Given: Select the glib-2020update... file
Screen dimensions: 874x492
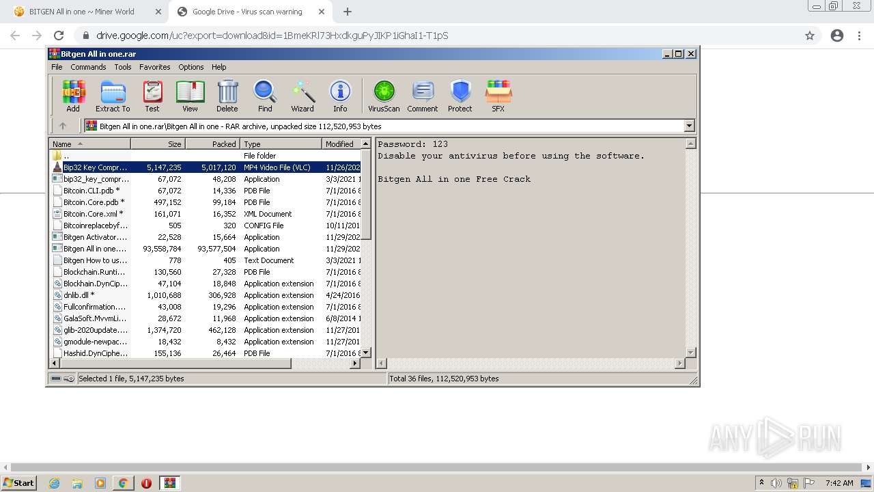Looking at the screenshot, I should 205,330.
